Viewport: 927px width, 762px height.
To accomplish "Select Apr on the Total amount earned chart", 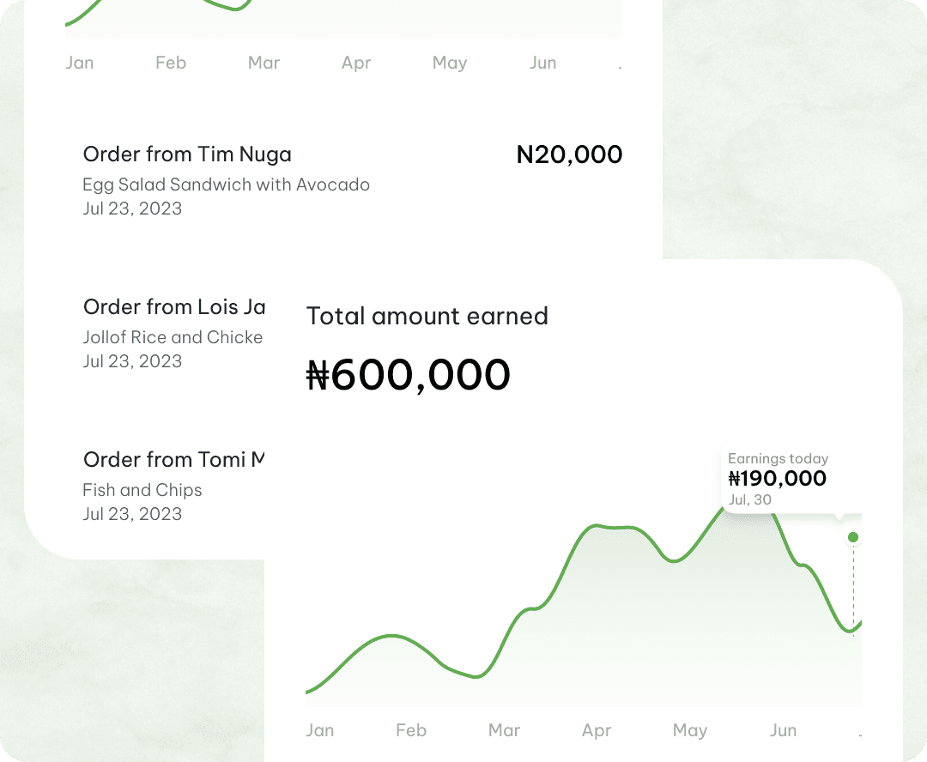I will pos(597,730).
